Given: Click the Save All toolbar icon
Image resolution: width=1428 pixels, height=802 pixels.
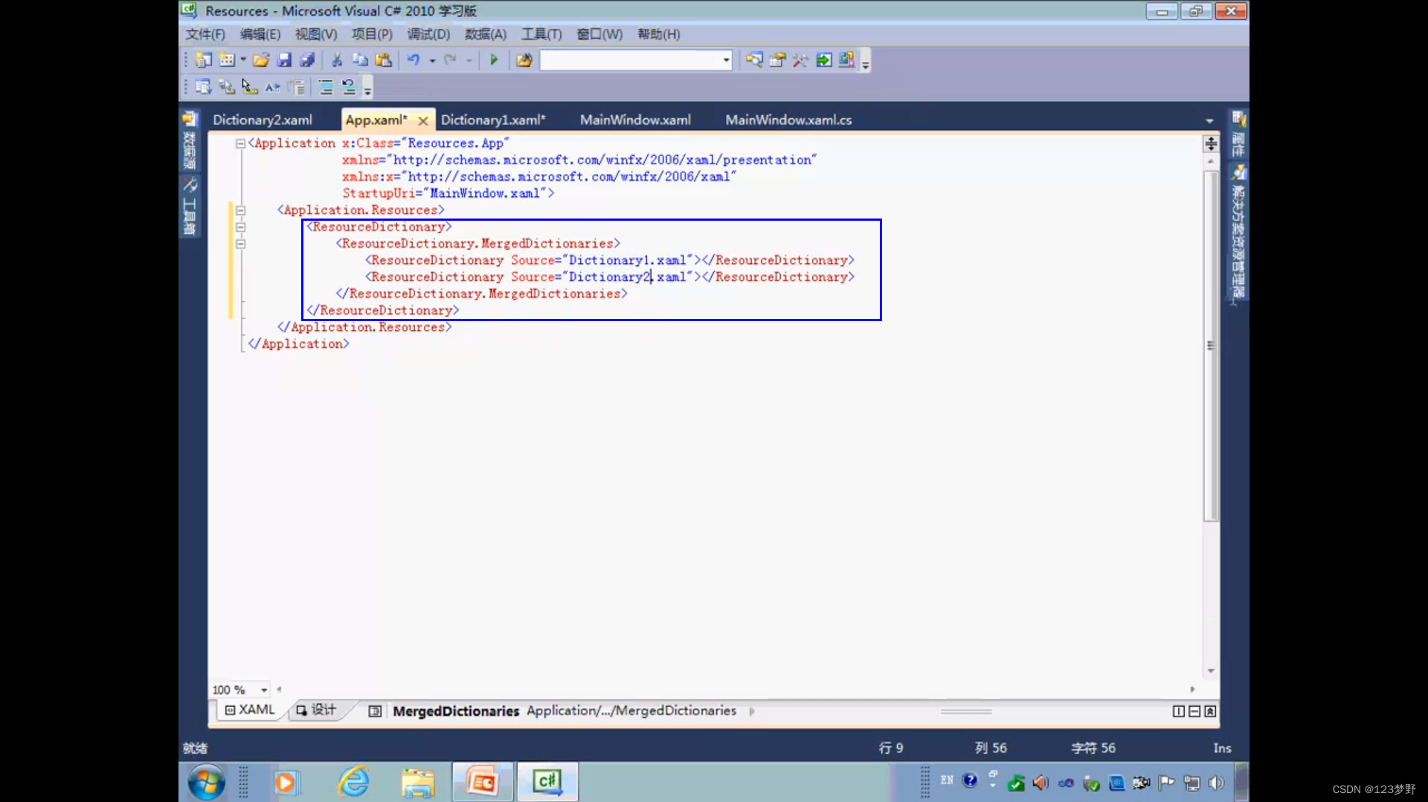Looking at the screenshot, I should (307, 60).
